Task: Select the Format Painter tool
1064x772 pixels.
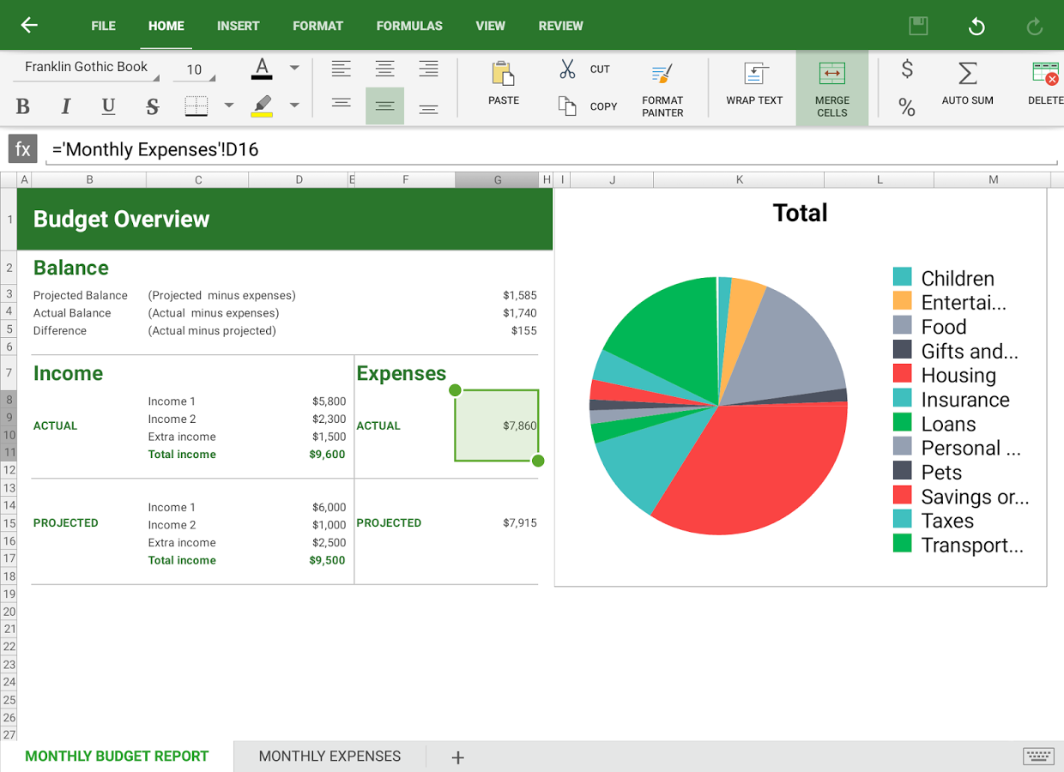Action: (x=662, y=75)
